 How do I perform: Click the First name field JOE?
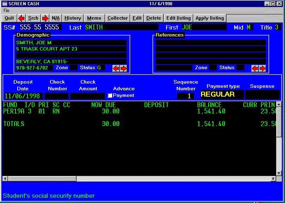point(204,27)
